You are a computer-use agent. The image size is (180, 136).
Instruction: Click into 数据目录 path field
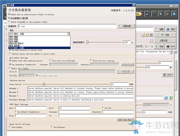click(x=67, y=26)
